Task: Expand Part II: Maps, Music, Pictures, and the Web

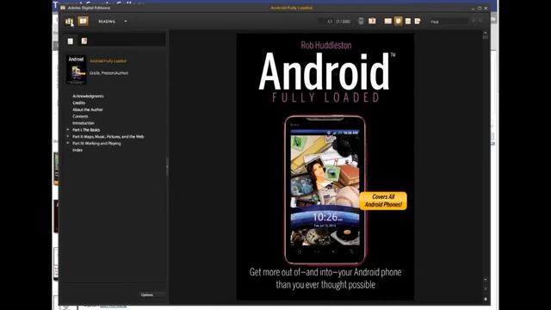Action: point(68,136)
